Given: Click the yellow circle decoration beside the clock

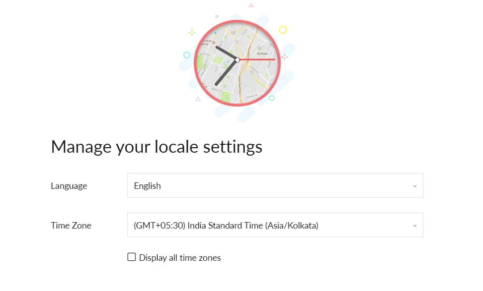Looking at the screenshot, I should tap(283, 30).
